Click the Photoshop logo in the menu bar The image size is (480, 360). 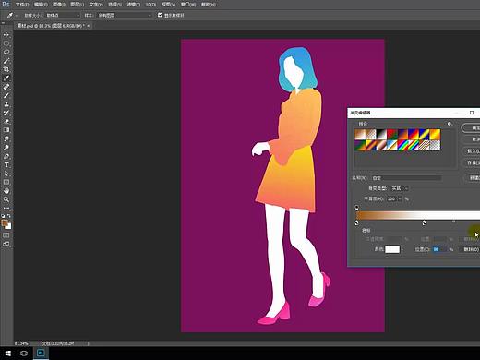(6, 4)
